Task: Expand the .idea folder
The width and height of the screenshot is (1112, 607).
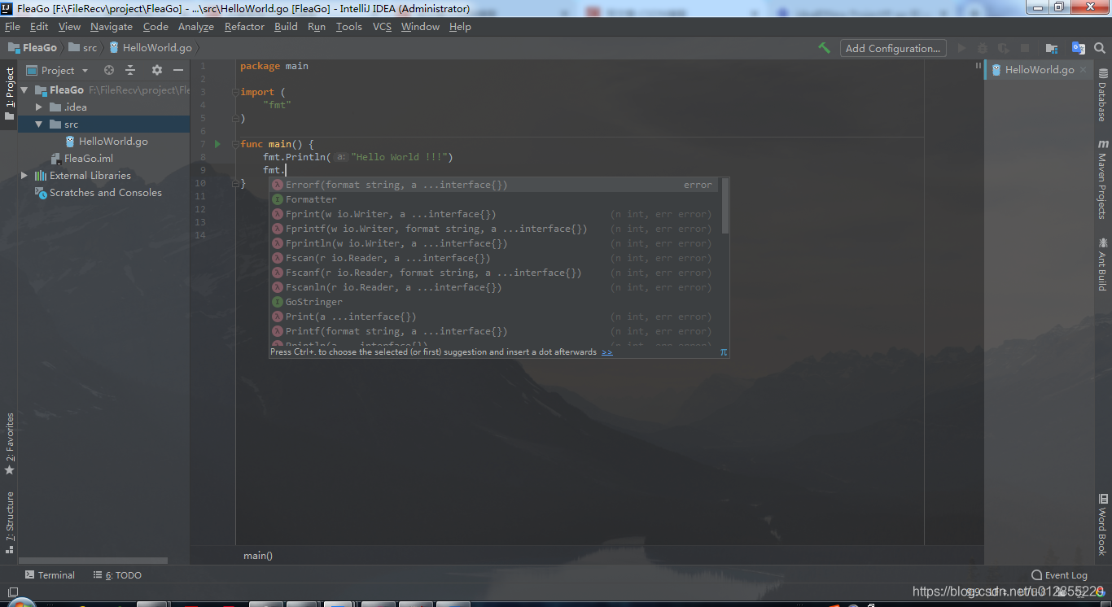Action: pos(38,107)
